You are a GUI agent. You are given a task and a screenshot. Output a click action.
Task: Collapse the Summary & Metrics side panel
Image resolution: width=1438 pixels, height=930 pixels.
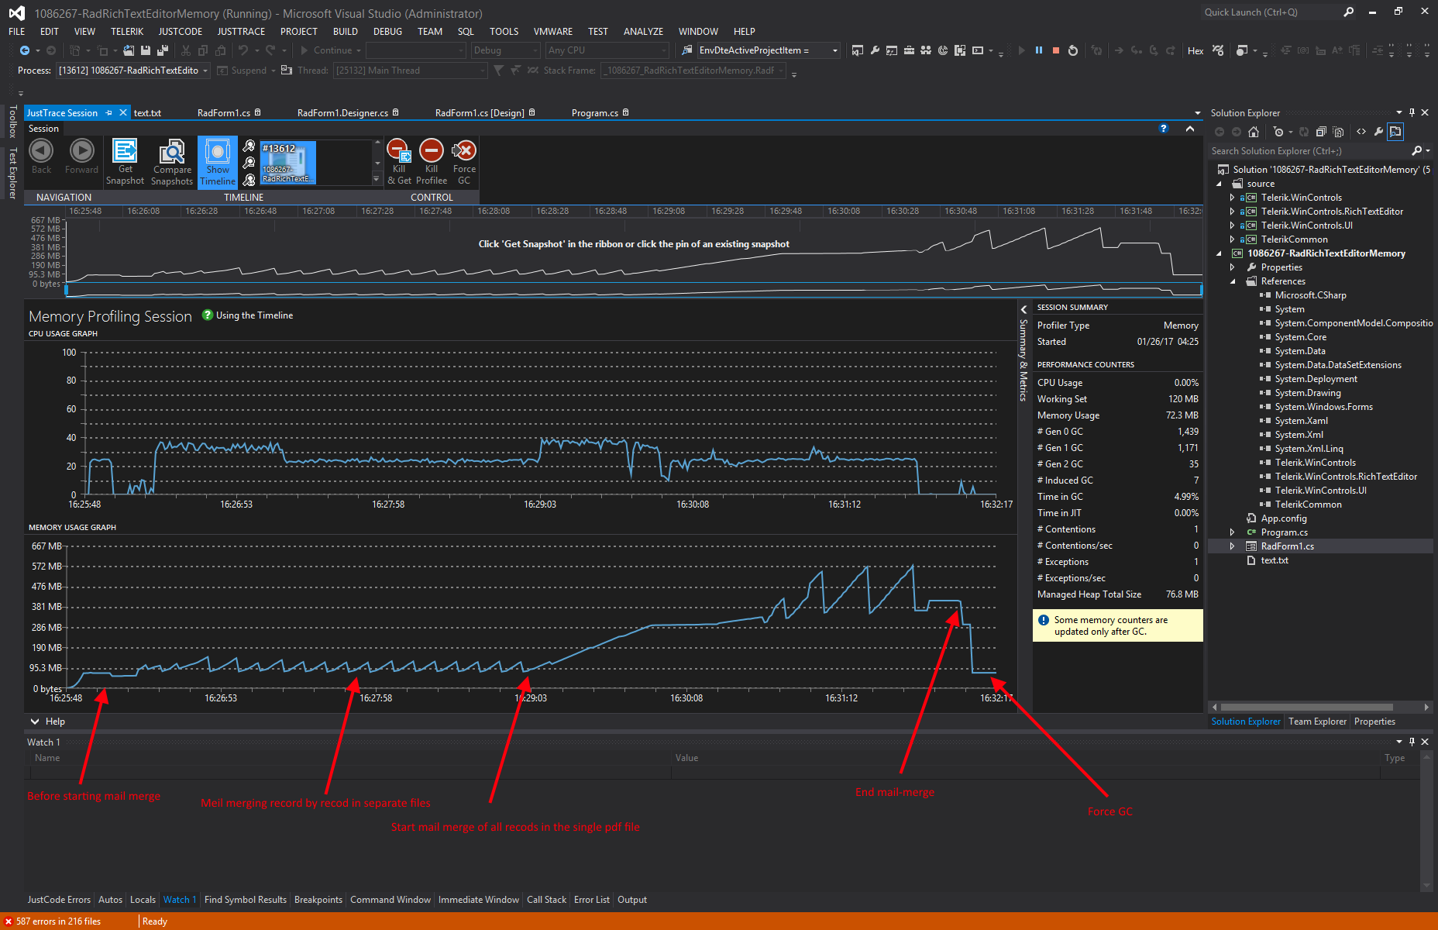pyautogui.click(x=1023, y=310)
